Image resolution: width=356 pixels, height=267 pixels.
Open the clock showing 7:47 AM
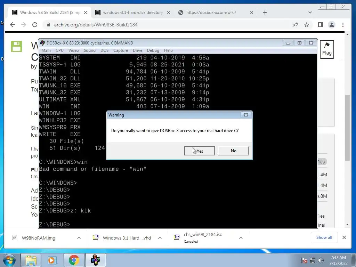click(x=338, y=260)
